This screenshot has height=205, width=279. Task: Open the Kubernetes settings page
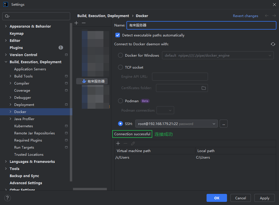(x=24, y=126)
